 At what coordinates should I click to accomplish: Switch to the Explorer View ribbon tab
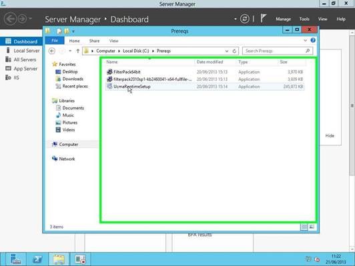(113, 41)
